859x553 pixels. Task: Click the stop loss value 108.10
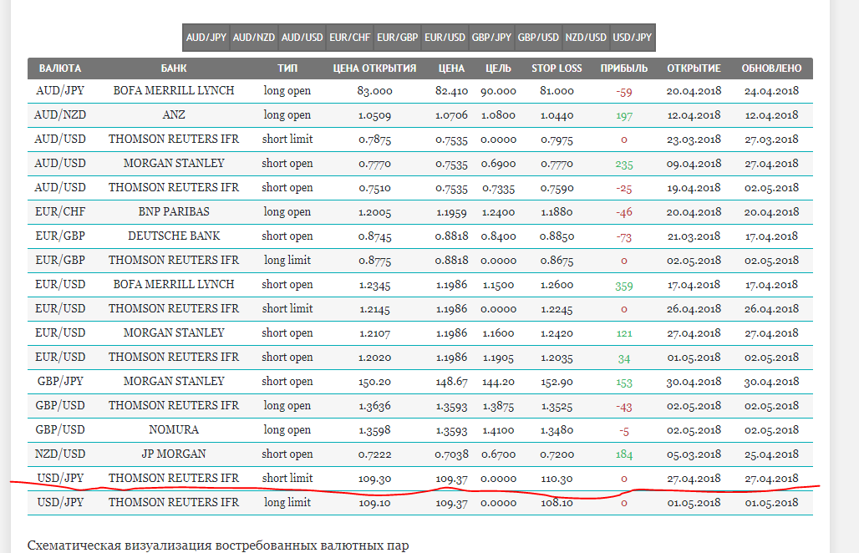(557, 503)
